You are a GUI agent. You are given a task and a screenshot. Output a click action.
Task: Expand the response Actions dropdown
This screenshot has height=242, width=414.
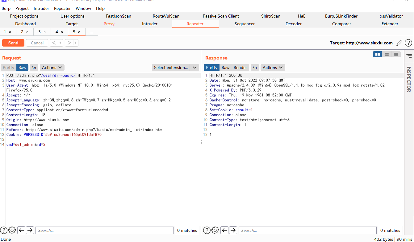273,68
